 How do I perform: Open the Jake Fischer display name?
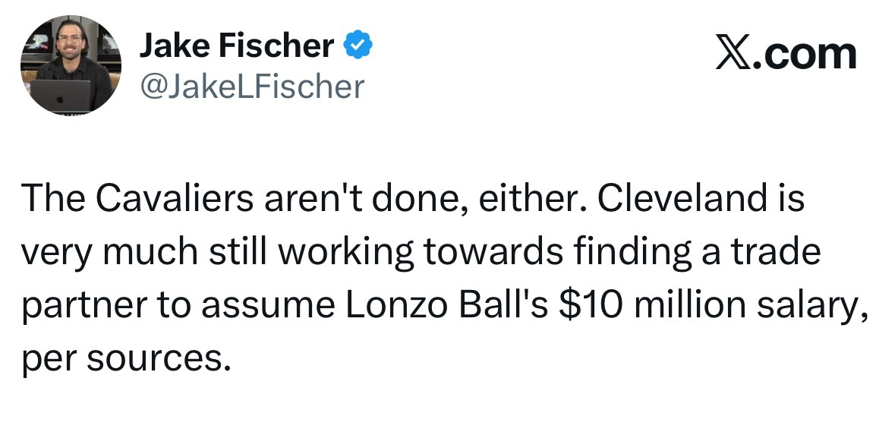tap(236, 47)
